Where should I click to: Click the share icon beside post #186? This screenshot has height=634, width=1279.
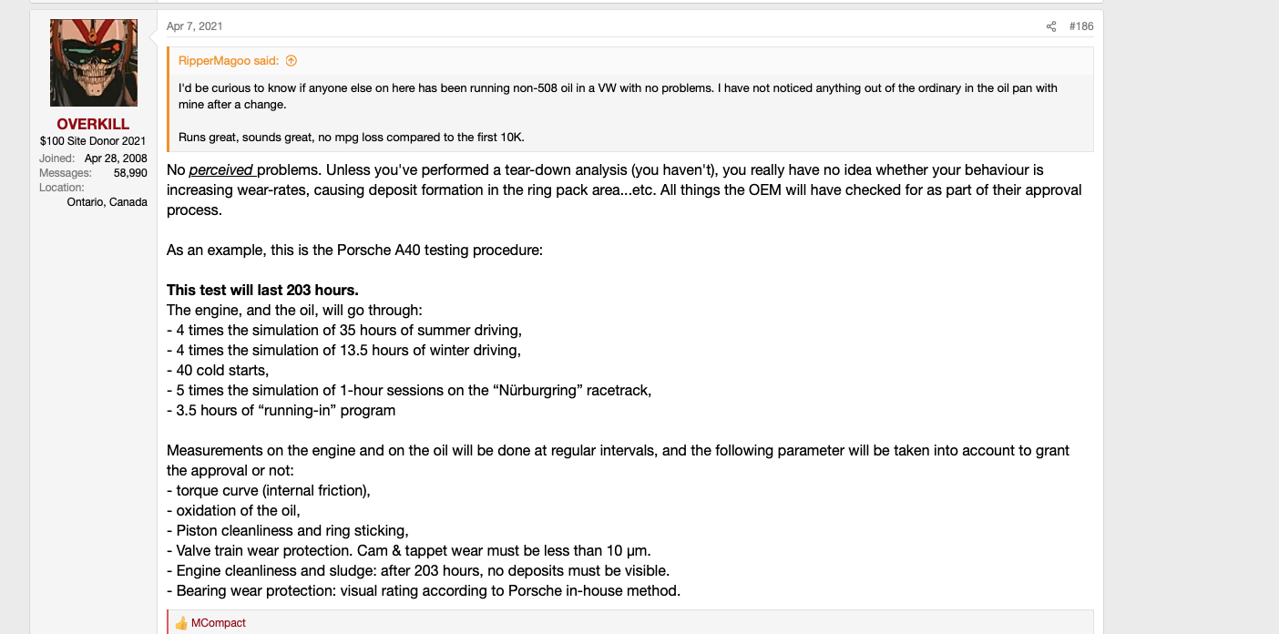click(x=1051, y=26)
